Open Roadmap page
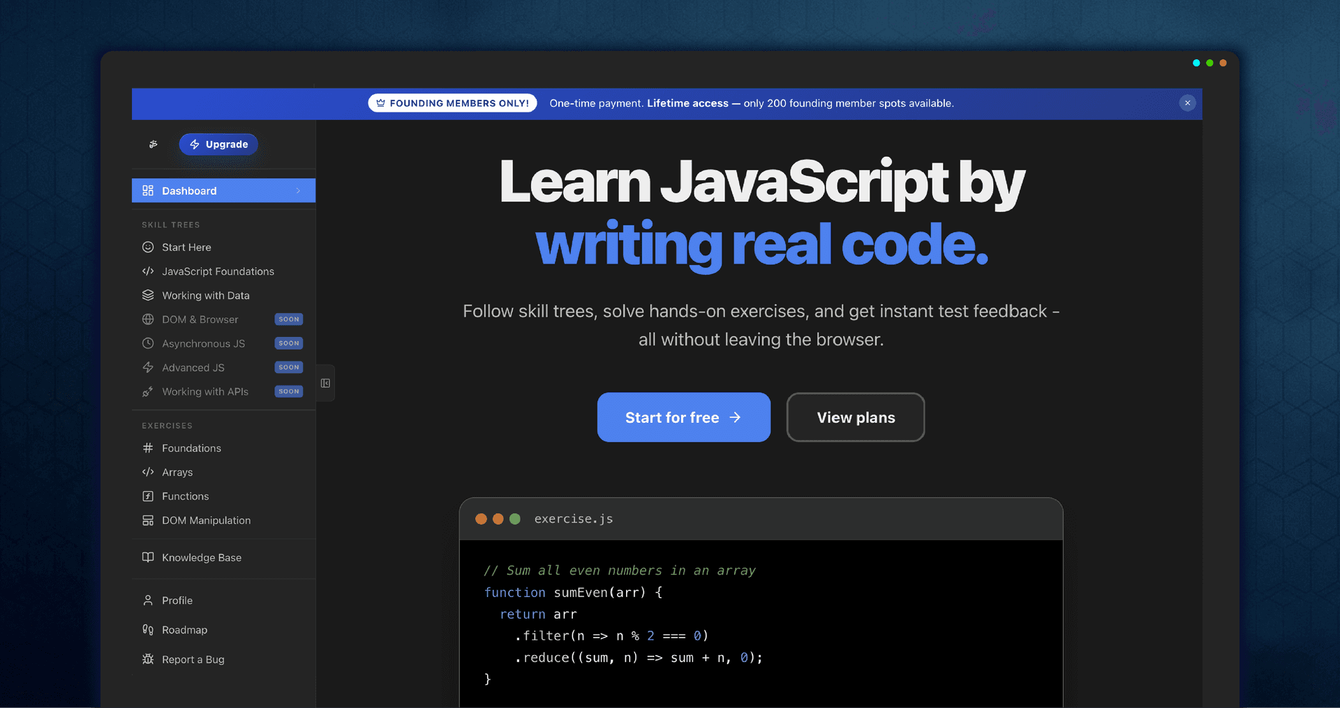The height and width of the screenshot is (708, 1340). 223,630
